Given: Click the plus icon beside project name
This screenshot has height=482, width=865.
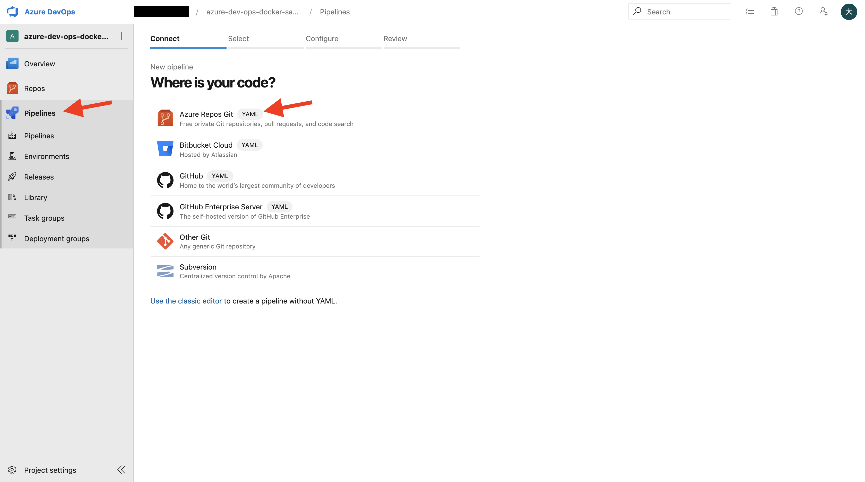Looking at the screenshot, I should coord(121,36).
